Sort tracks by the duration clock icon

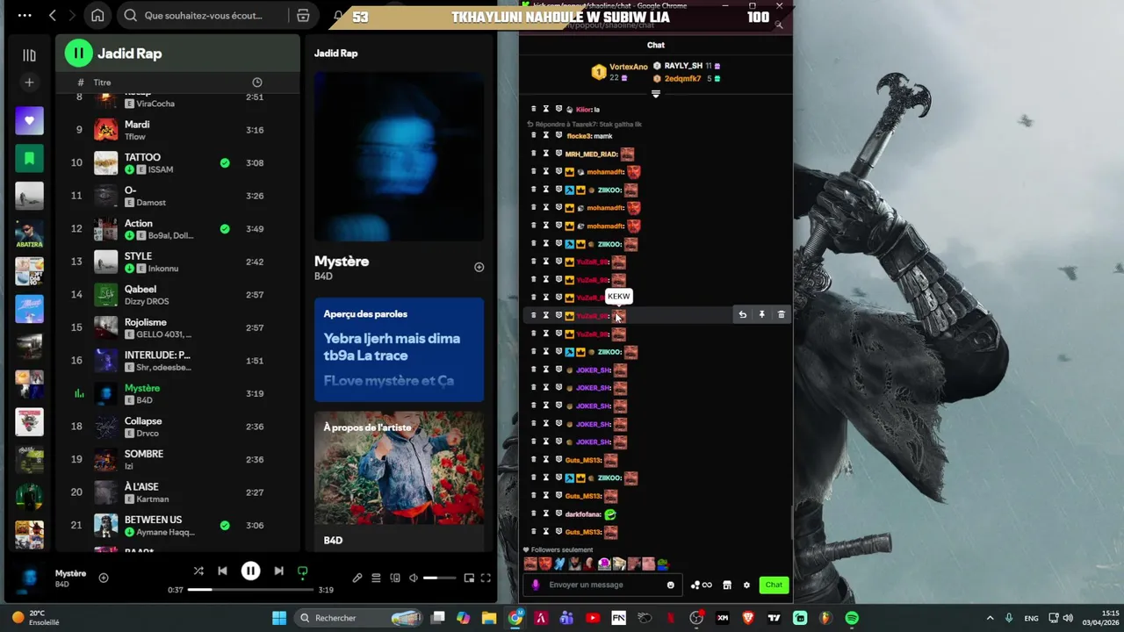[257, 83]
